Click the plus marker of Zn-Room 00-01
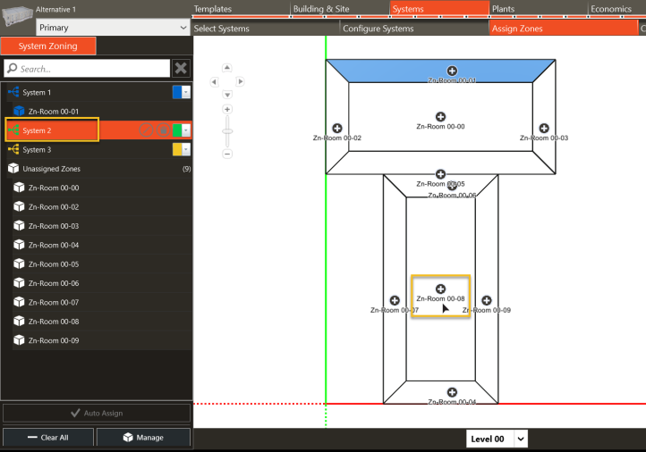This screenshot has width=646, height=452. 452,71
